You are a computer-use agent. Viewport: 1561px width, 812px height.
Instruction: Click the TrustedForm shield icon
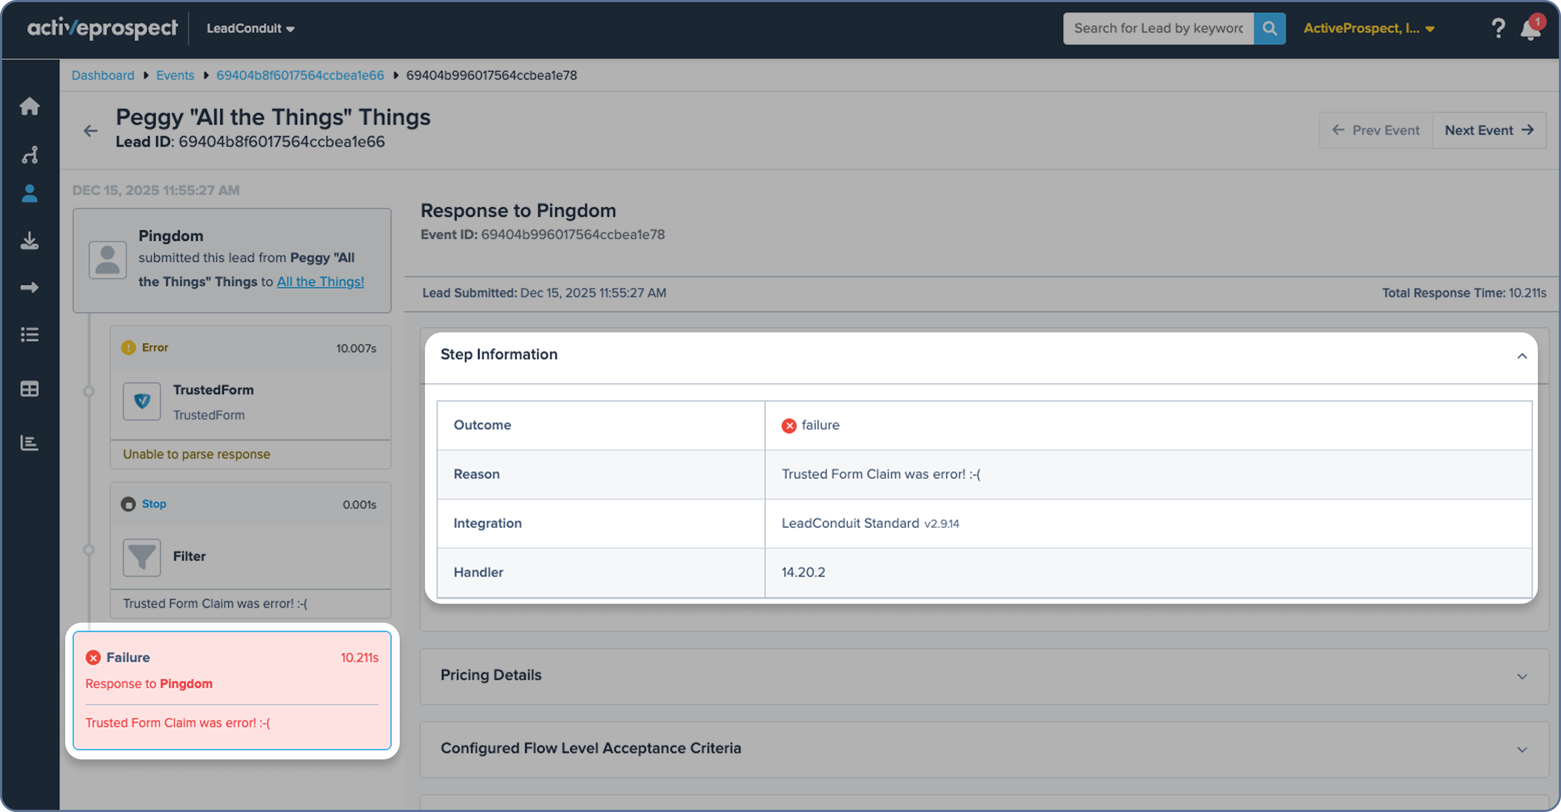[142, 401]
